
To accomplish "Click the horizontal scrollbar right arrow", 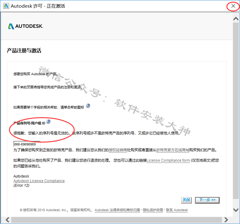I will tap(226, 220).
